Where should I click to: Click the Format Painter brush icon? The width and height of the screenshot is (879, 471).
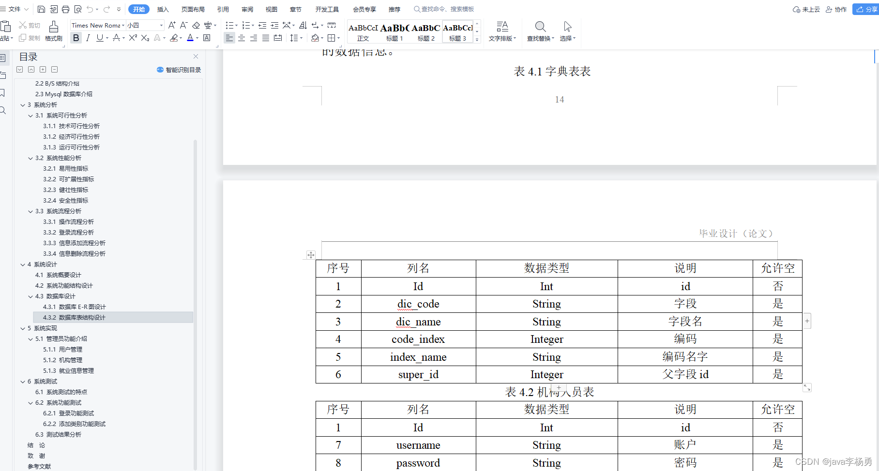[x=54, y=27]
